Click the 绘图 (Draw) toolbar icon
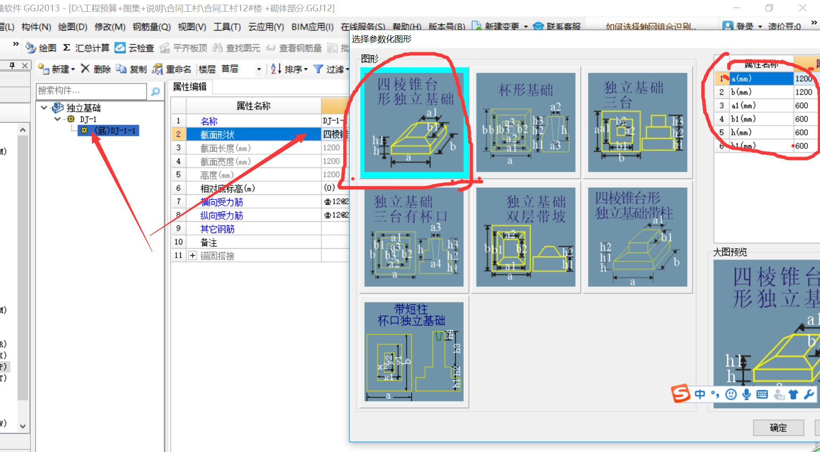This screenshot has height=452, width=820. pyautogui.click(x=31, y=48)
